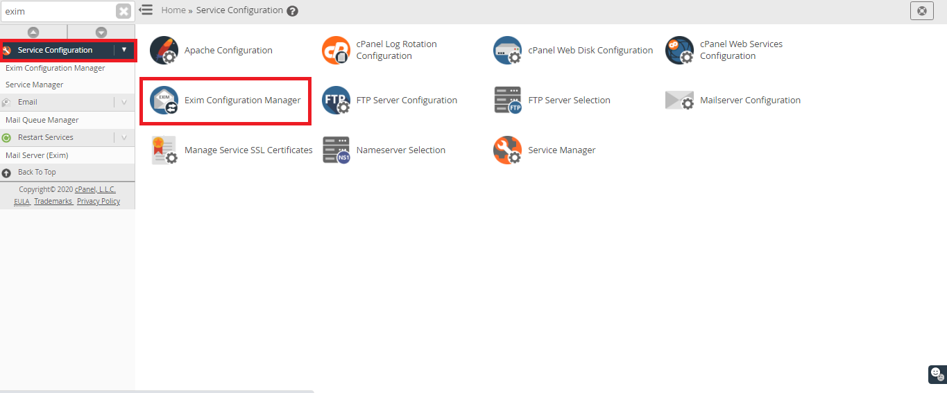This screenshot has width=947, height=393.
Task: Select the Service Configuration sidebar header
Action: click(68, 50)
